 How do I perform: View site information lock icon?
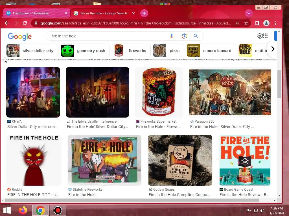(36, 23)
